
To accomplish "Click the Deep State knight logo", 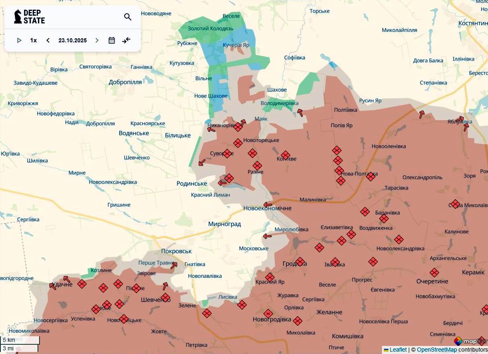I will pos(18,17).
